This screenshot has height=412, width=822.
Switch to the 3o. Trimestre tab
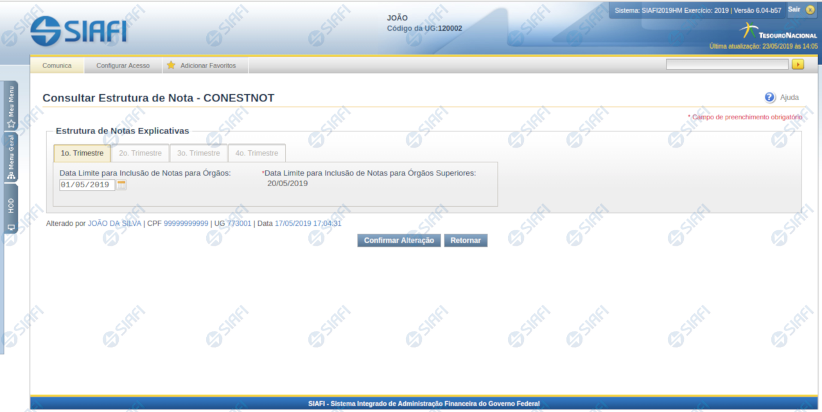(x=198, y=153)
